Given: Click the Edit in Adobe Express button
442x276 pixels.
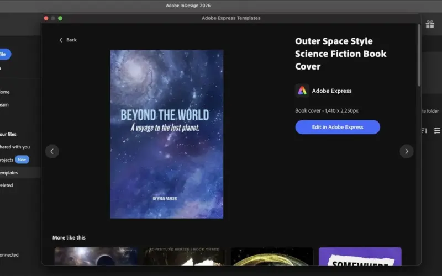Looking at the screenshot, I should coord(338,127).
